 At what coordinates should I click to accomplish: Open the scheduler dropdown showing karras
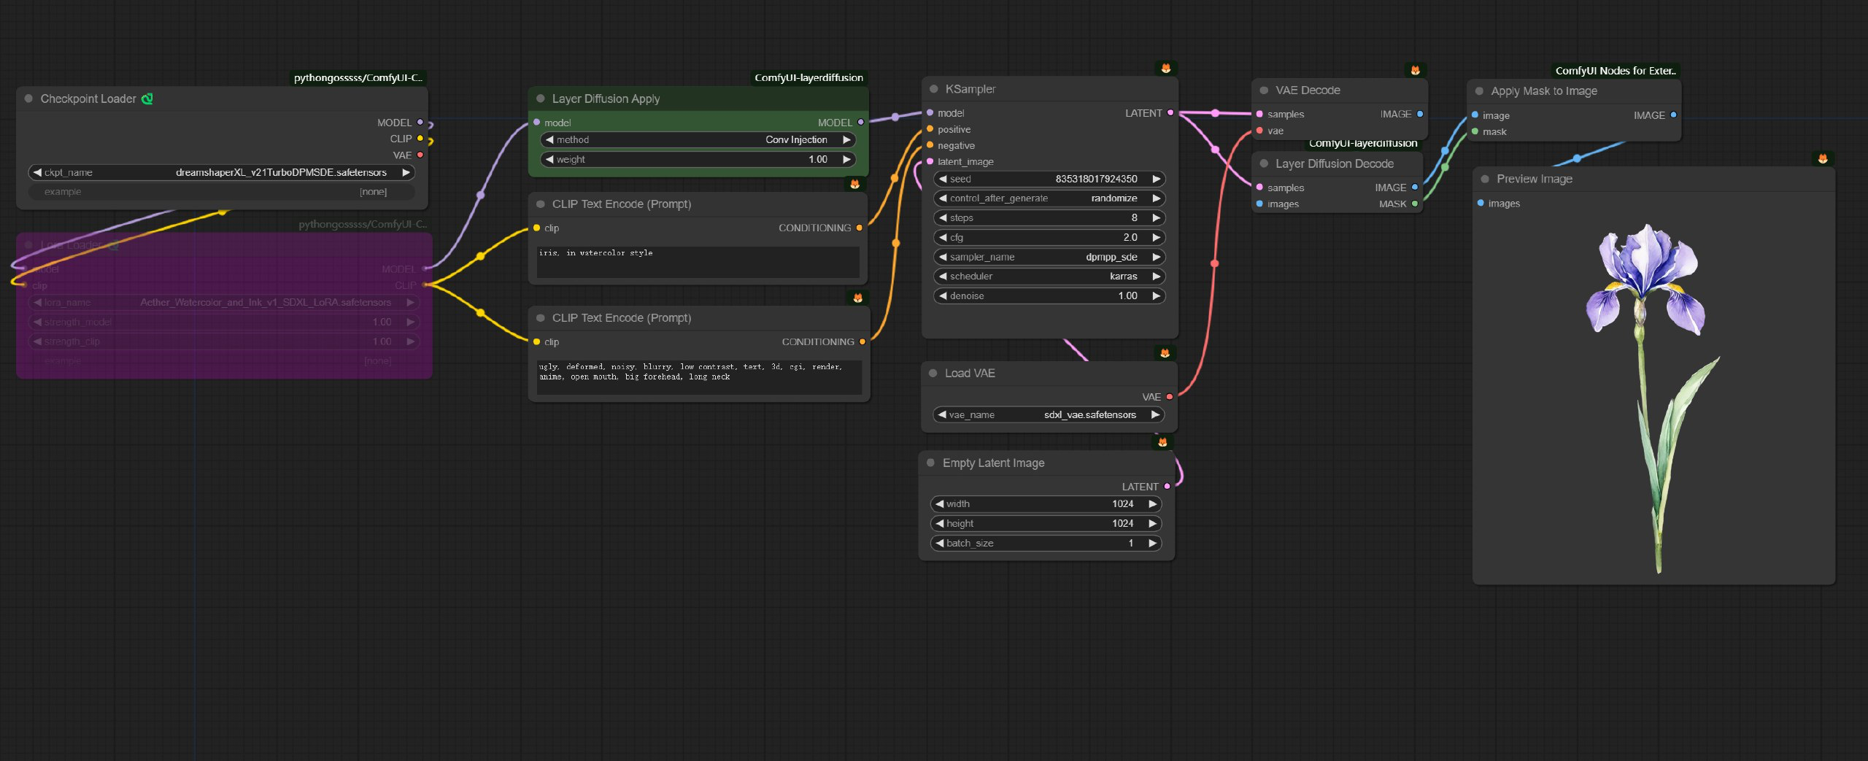pyautogui.click(x=1049, y=277)
